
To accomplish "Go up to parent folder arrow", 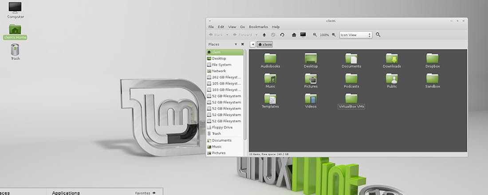I will tap(264, 35).
